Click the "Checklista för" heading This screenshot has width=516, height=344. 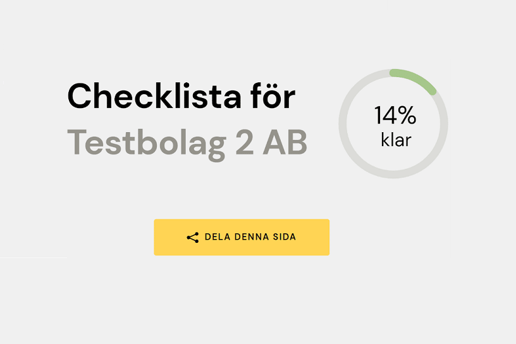(181, 97)
